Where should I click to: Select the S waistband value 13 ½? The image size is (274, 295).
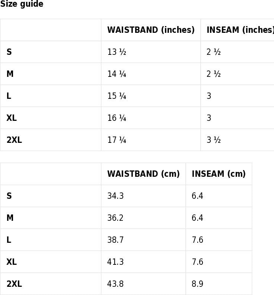coord(117,52)
